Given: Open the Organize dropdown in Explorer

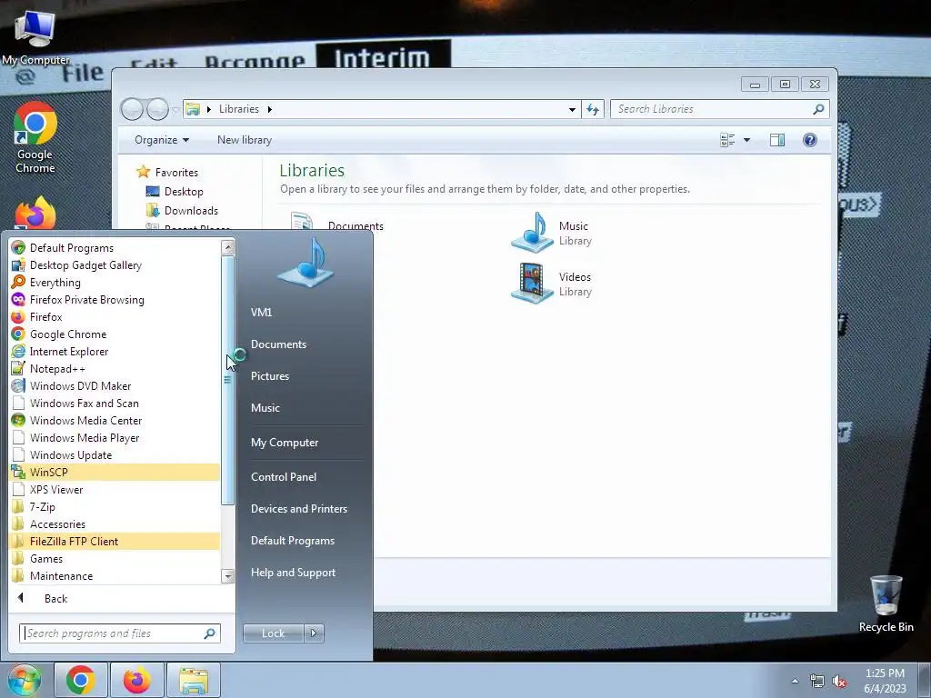Looking at the screenshot, I should [162, 139].
